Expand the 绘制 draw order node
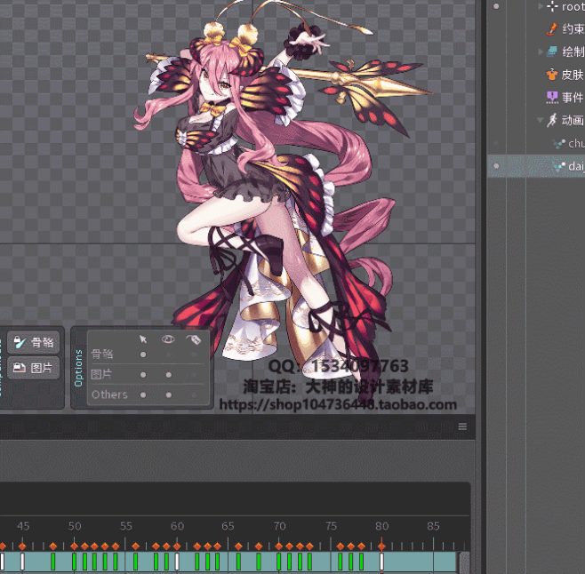Screen dimensions: 585x574 tap(540, 52)
